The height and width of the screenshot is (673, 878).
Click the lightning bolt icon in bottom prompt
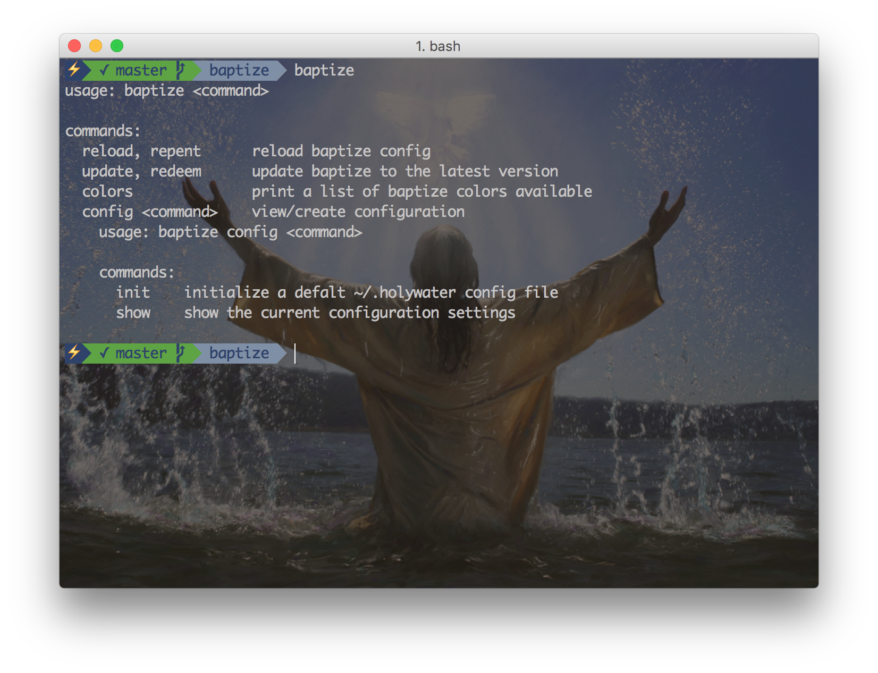click(74, 352)
